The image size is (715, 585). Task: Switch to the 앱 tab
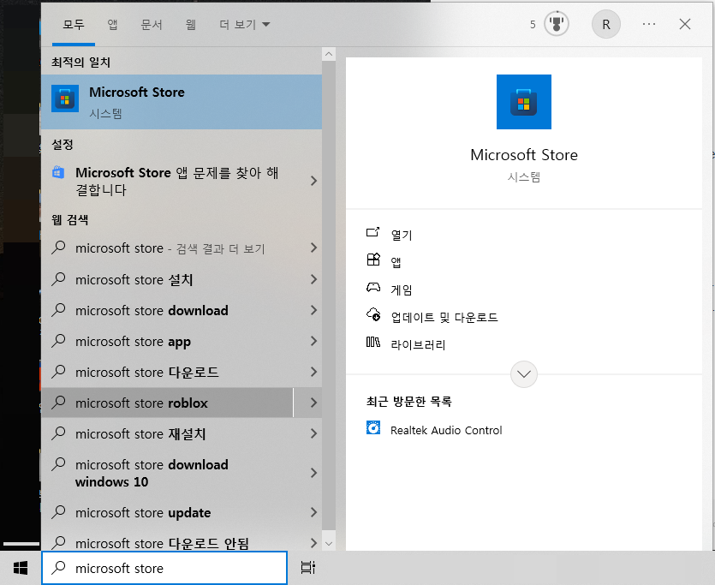click(113, 24)
